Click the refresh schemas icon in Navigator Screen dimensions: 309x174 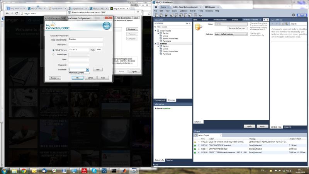(187, 23)
